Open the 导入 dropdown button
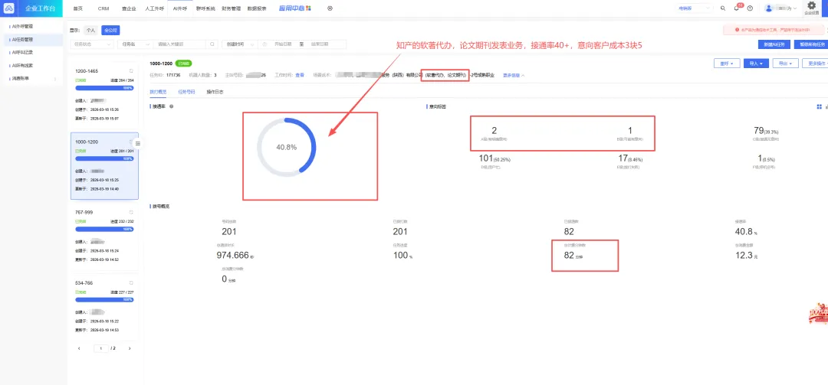The height and width of the screenshot is (385, 828). (x=756, y=64)
